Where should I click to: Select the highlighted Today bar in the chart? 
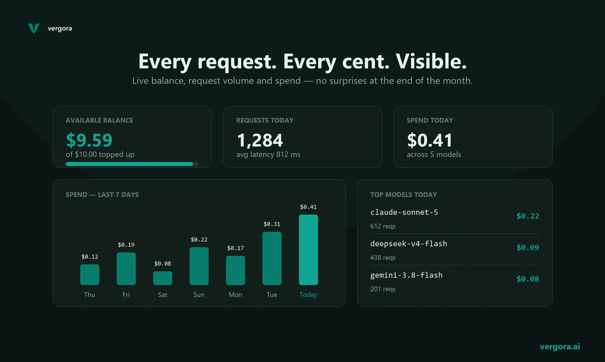[x=308, y=250]
